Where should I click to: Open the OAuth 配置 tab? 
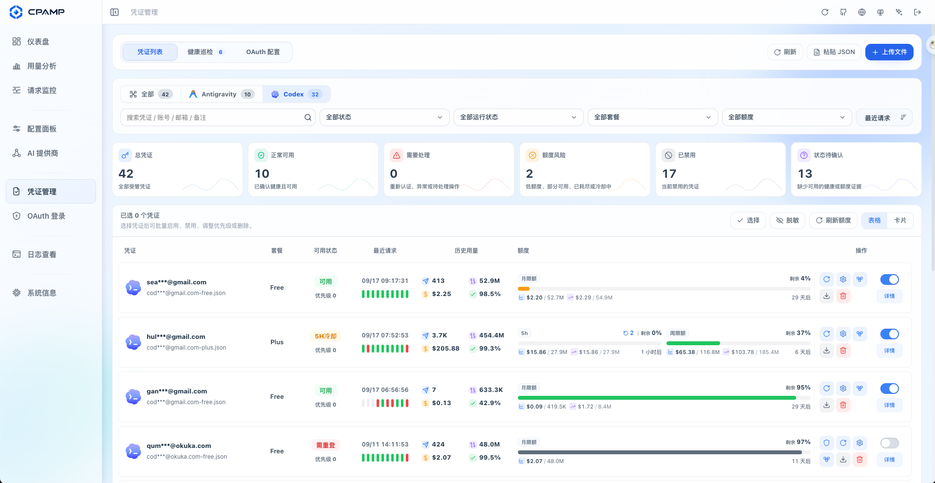tap(263, 52)
